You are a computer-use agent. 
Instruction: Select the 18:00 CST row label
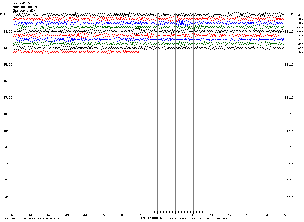[8, 114]
